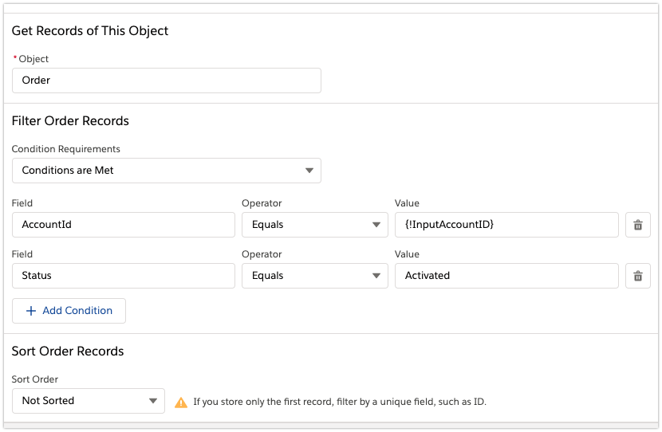Click the Get Records of This Object heading
The width and height of the screenshot is (662, 432).
(x=90, y=31)
